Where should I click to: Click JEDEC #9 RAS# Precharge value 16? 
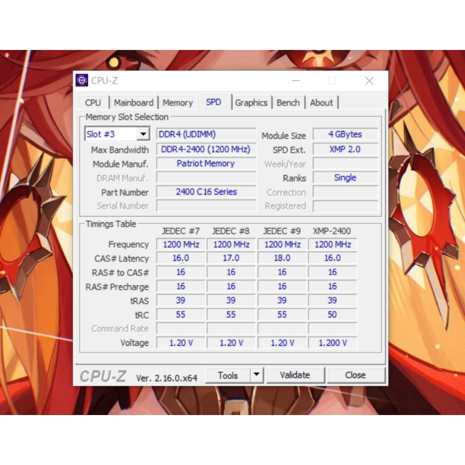282,286
